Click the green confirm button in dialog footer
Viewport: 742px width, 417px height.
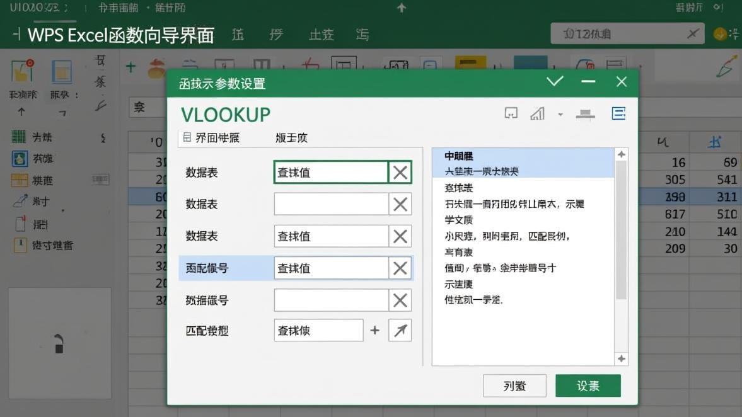click(588, 386)
